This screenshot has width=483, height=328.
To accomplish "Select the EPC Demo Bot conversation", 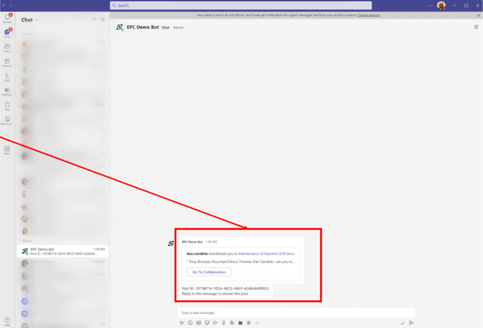I will [x=63, y=251].
